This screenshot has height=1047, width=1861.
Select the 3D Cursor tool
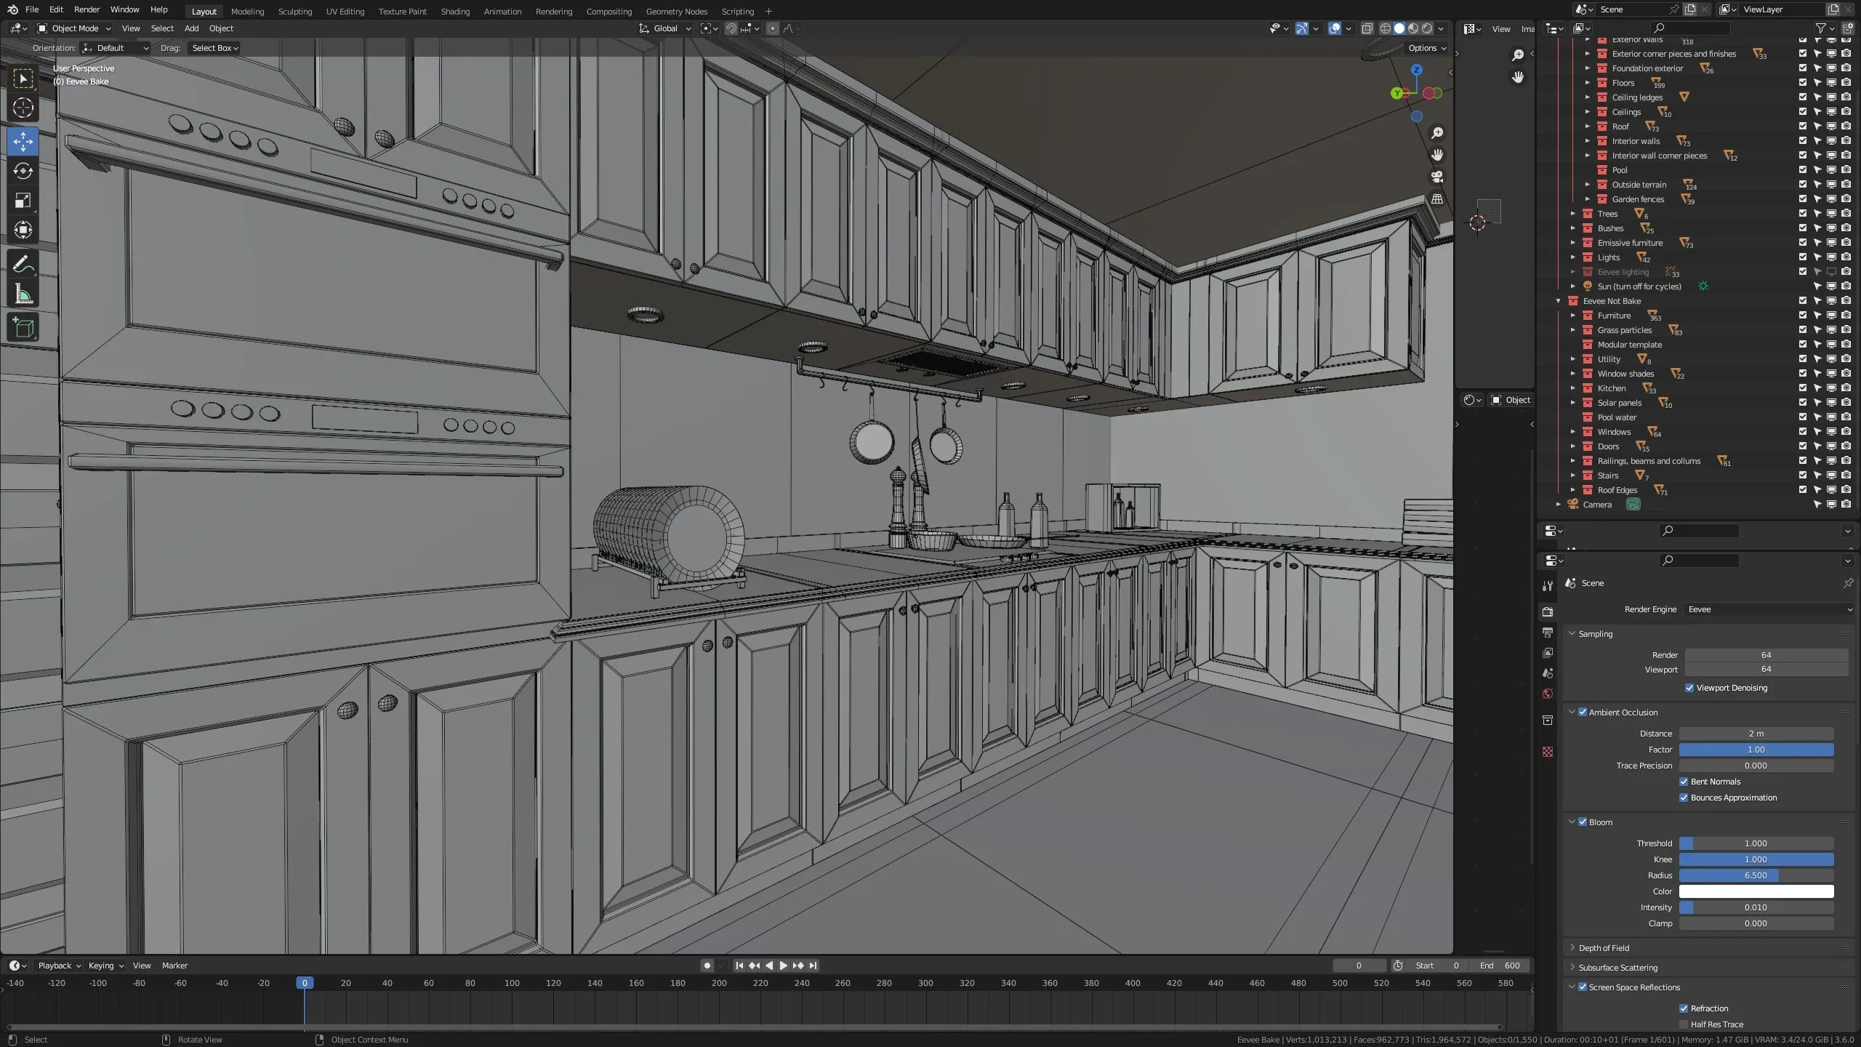(23, 108)
